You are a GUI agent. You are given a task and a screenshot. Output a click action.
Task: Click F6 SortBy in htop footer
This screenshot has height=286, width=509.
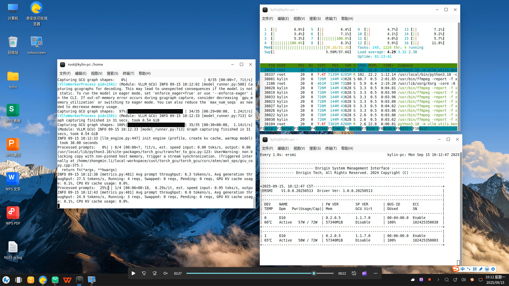coord(353,128)
